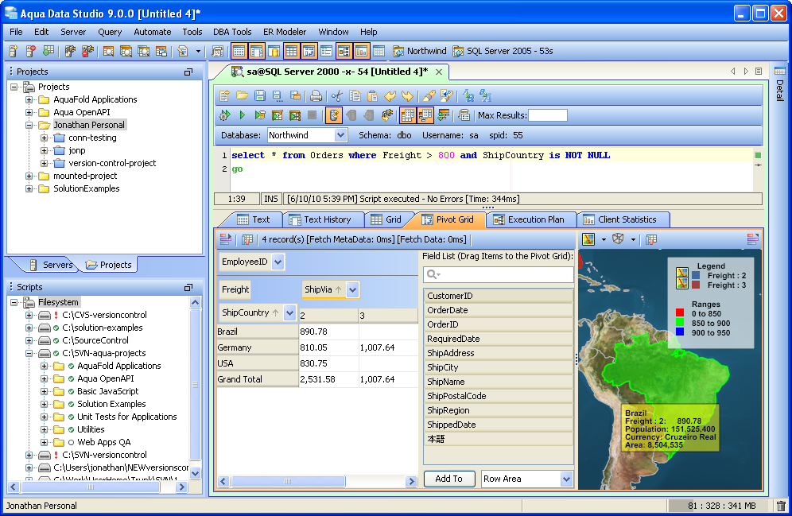Click the Save floppy disk icon
This screenshot has height=516, width=792.
click(x=259, y=95)
